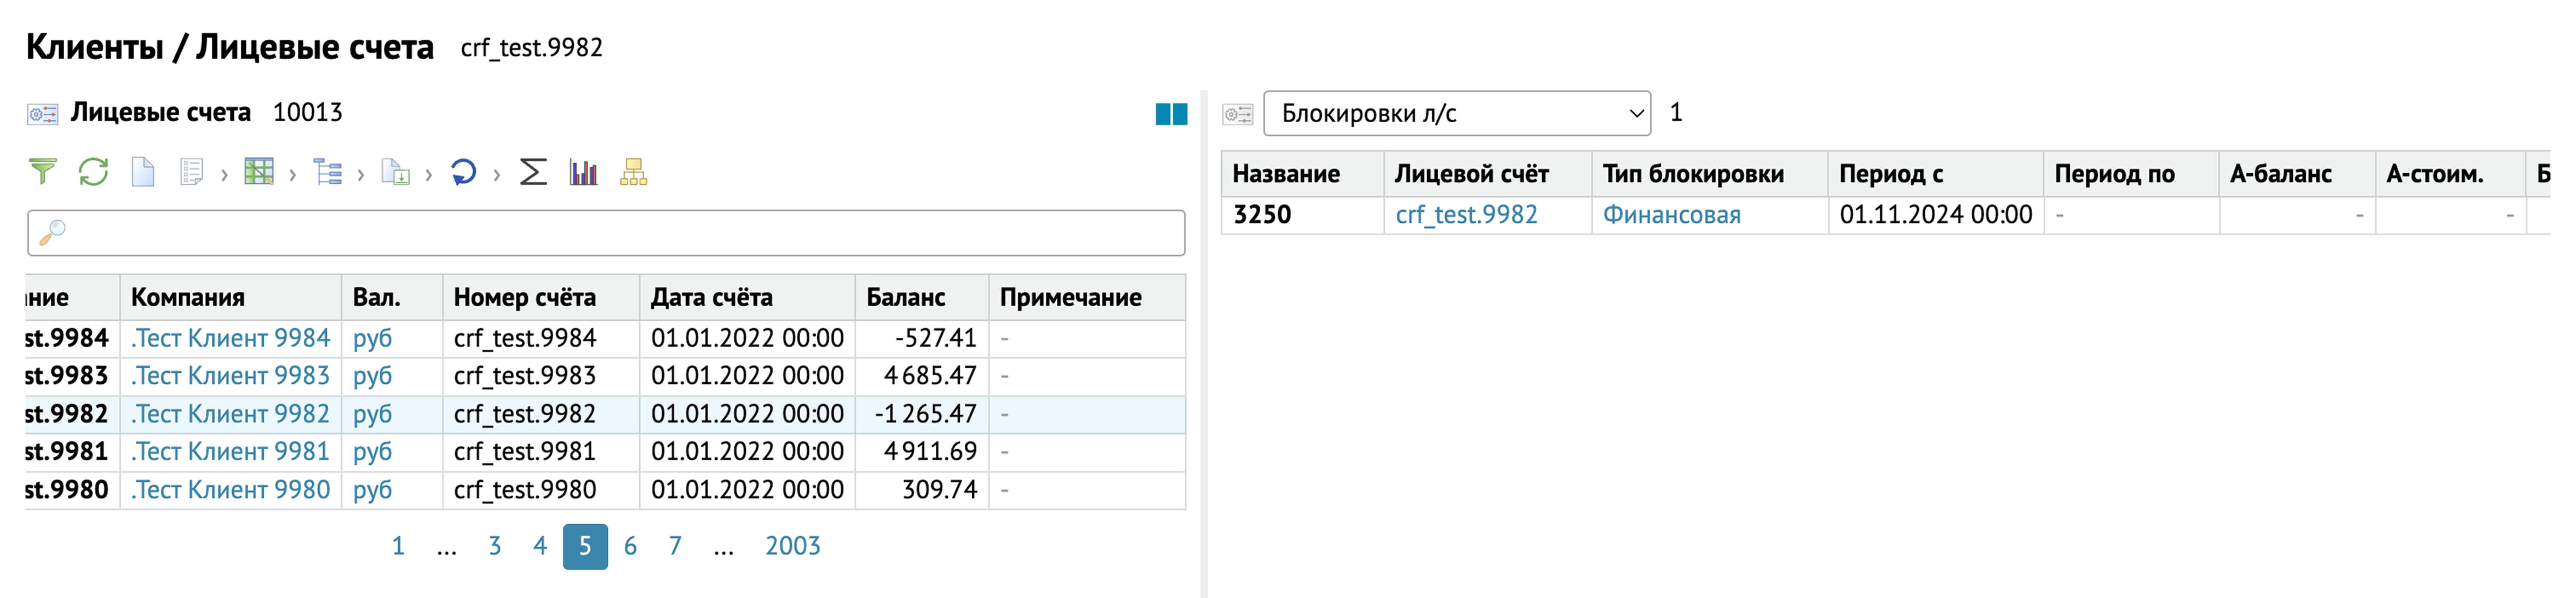Open company .Тест Клиент 9984
The height and width of the screenshot is (598, 2576).
tap(230, 338)
